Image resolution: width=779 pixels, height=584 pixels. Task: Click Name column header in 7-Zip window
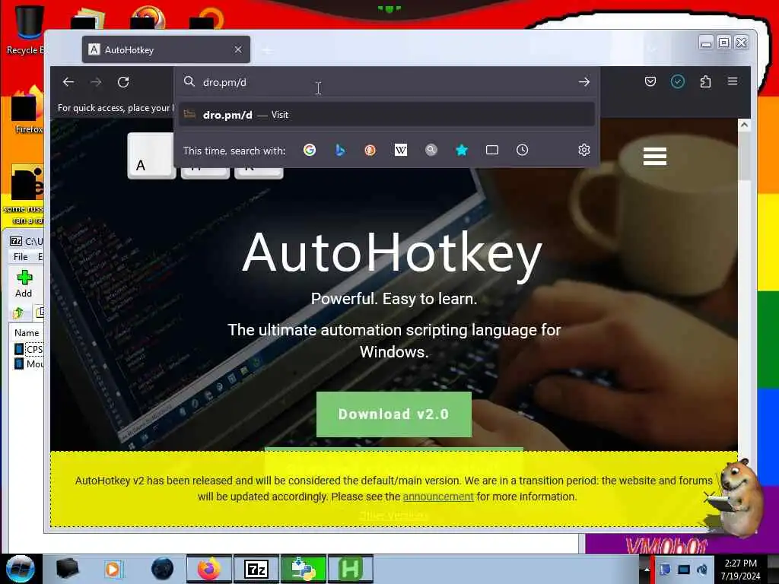tap(27, 333)
